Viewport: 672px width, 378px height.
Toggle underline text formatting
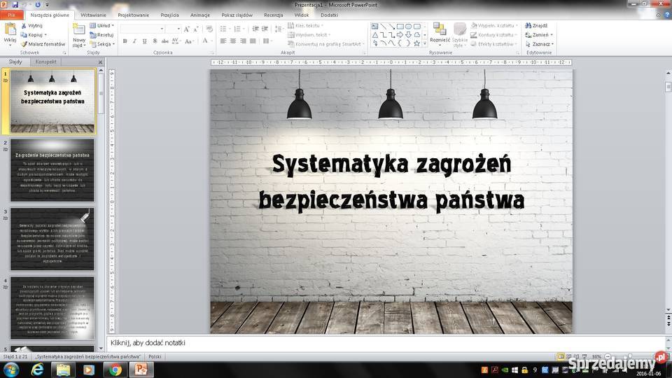click(144, 41)
